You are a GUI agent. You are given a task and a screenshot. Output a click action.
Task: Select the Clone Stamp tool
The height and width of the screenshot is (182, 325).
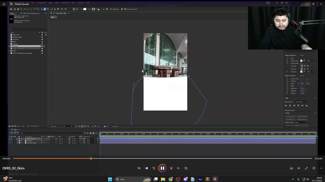pyautogui.click(x=55, y=9)
